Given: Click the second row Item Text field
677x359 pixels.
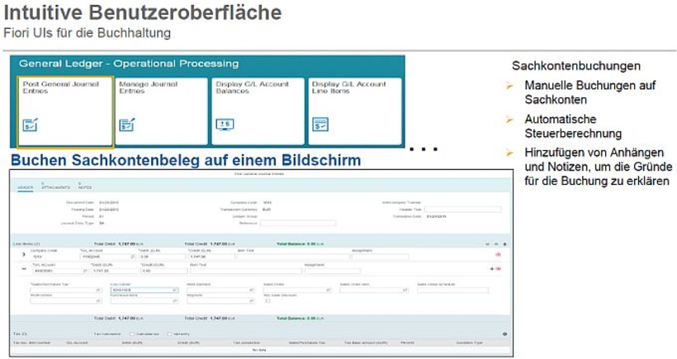Looking at the screenshot, I should [x=246, y=271].
